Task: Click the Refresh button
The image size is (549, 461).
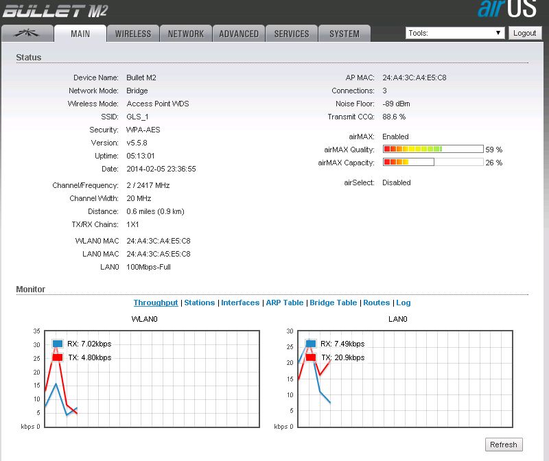Action: pyautogui.click(x=504, y=445)
